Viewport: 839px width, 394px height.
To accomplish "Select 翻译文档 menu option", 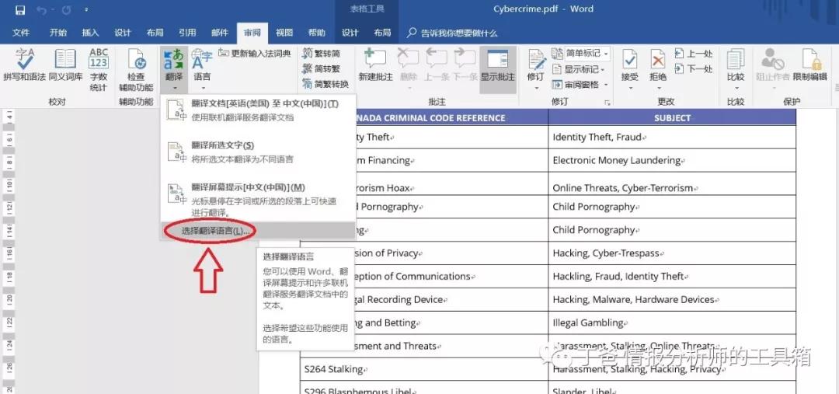I will click(x=257, y=110).
